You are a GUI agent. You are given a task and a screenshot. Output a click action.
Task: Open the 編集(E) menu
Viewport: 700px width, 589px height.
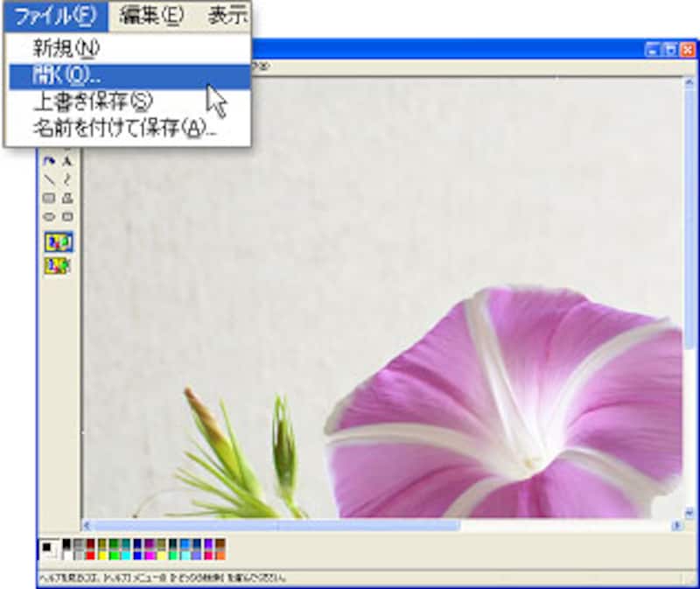point(151,15)
